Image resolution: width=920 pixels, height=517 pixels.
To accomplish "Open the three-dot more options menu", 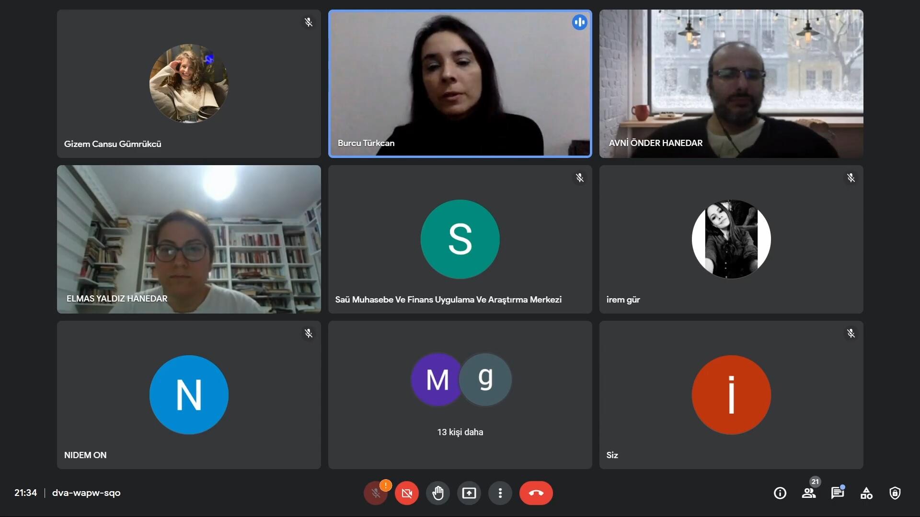I will [500, 493].
